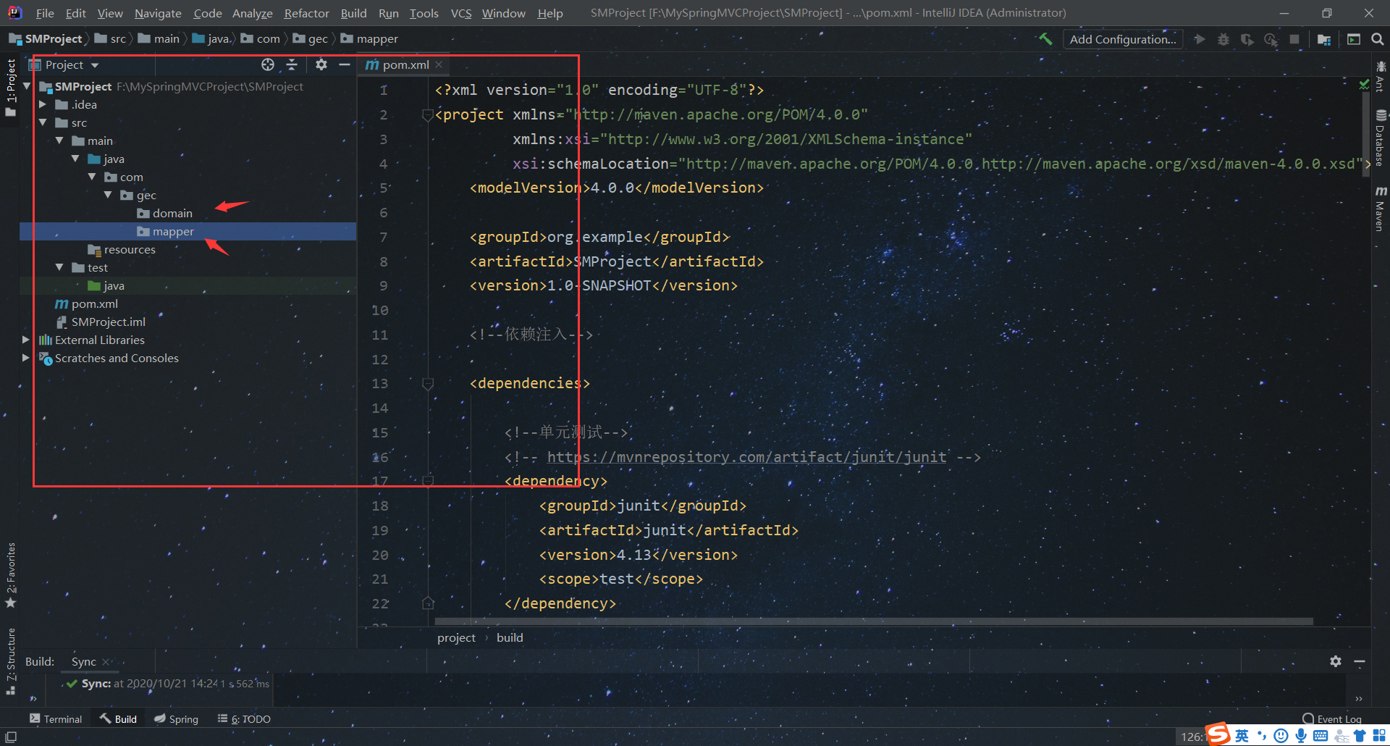The height and width of the screenshot is (746, 1390).
Task: Click the Sogou microphone voice icon
Action: tap(1301, 736)
